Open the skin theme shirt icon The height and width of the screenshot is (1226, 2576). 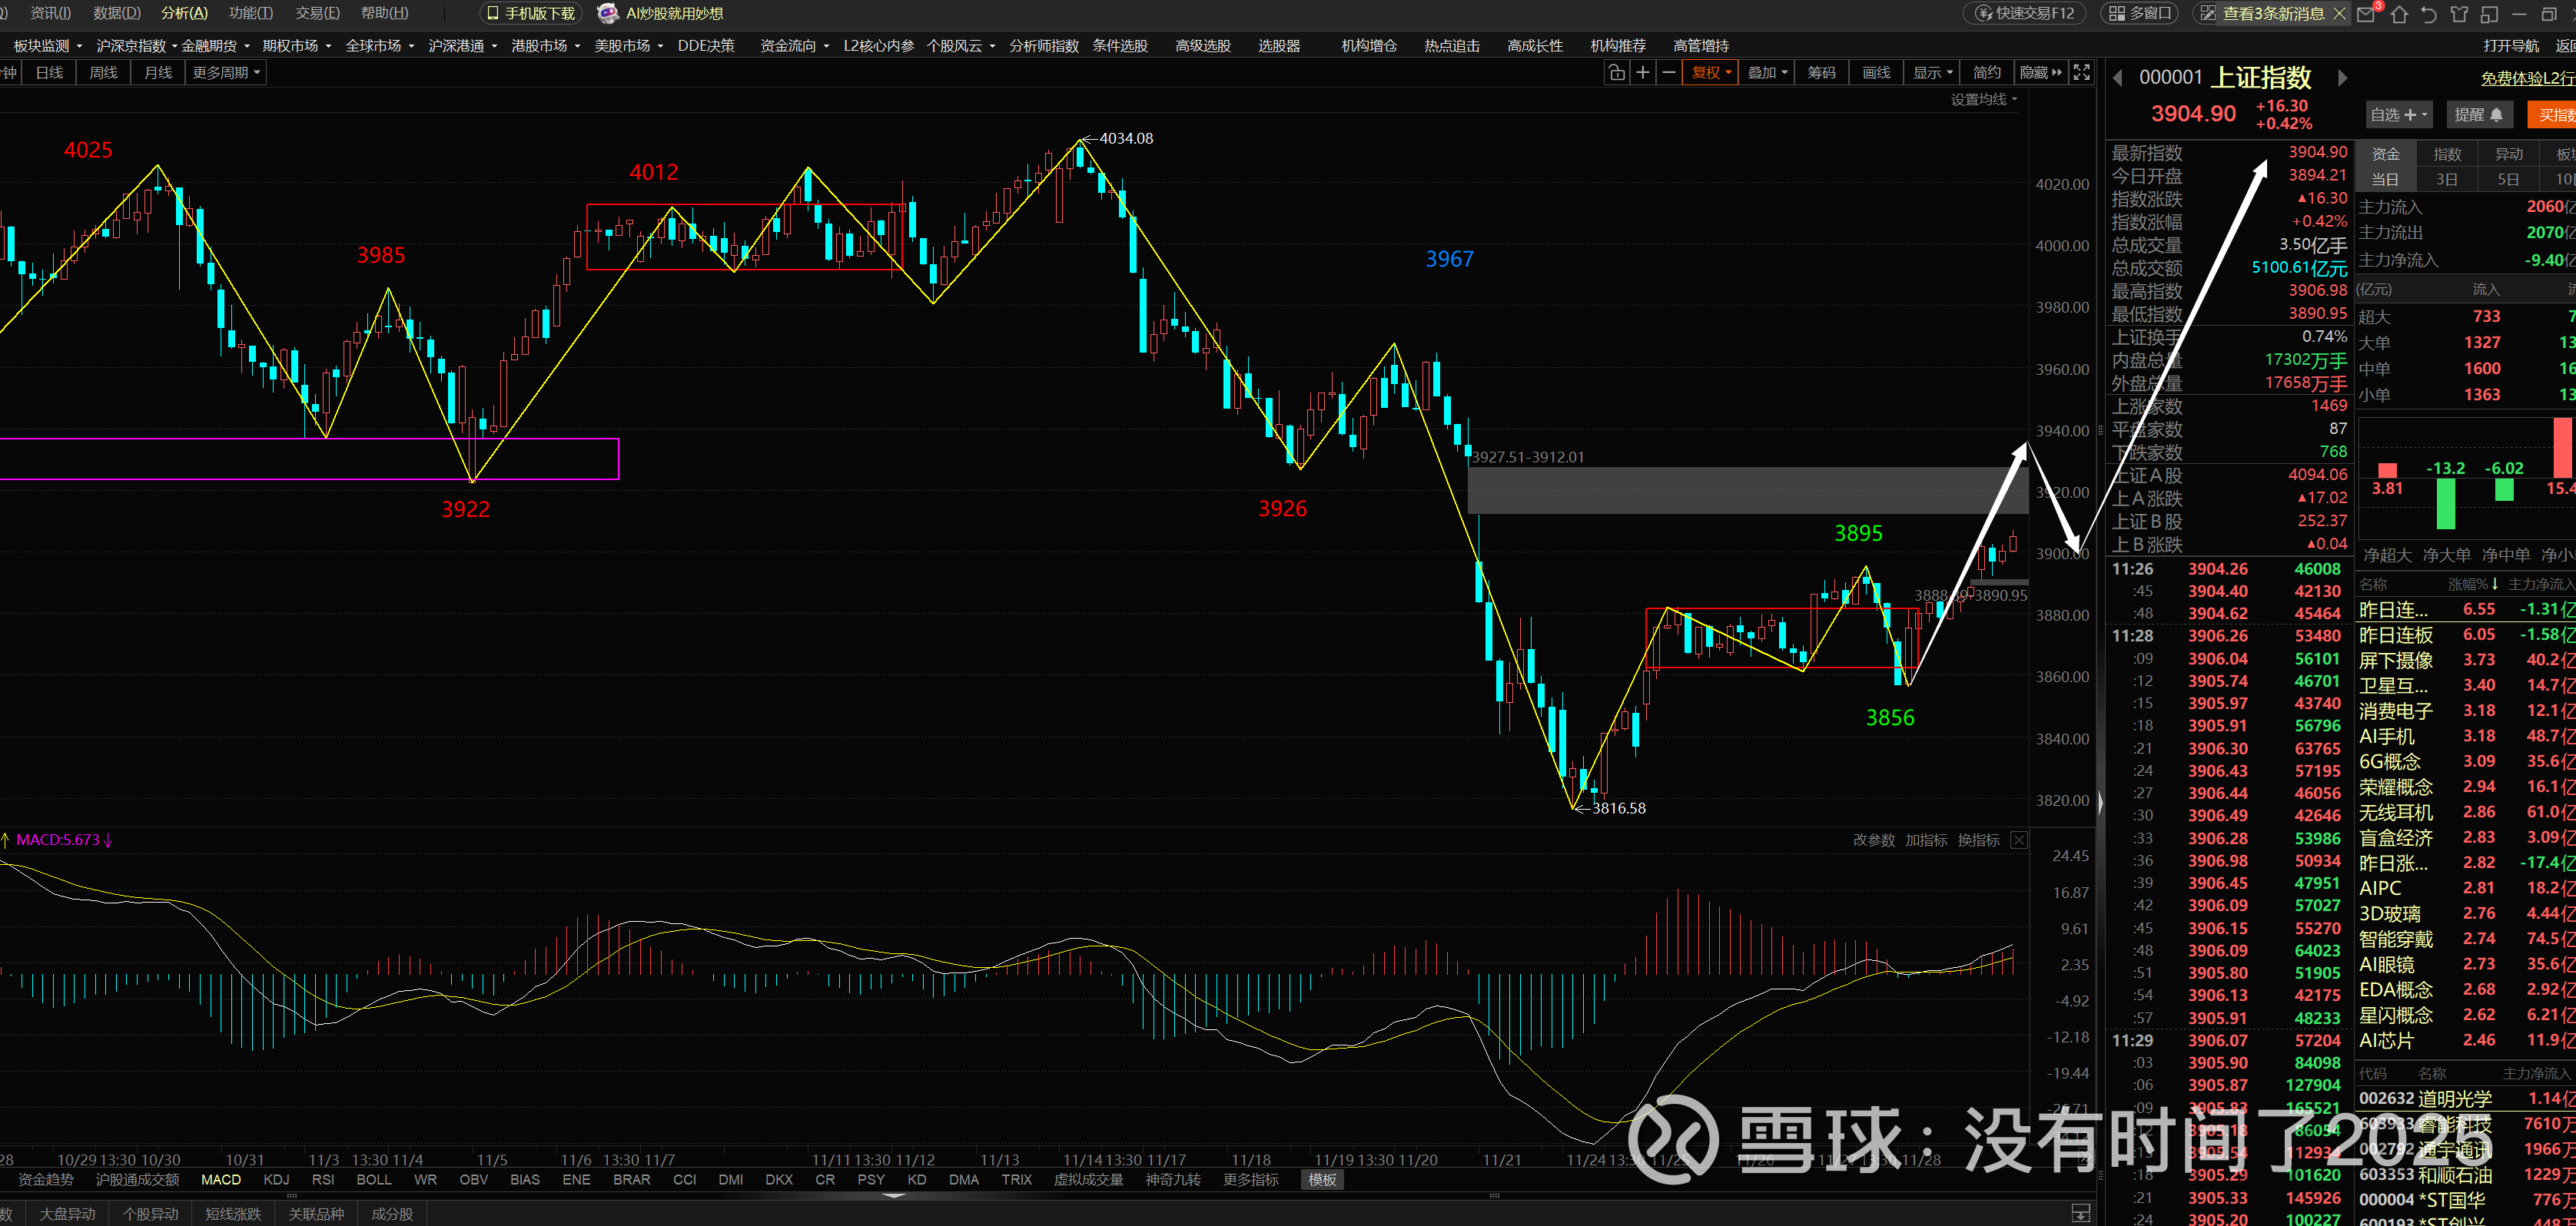(2459, 14)
